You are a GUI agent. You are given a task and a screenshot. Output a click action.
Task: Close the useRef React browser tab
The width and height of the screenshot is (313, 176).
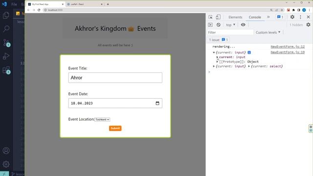102,4
